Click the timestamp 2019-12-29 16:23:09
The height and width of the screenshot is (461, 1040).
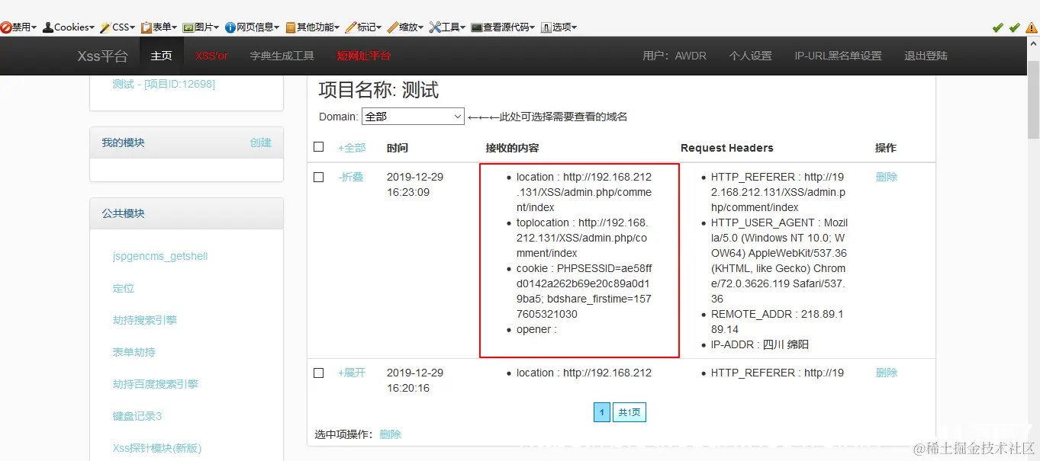click(415, 184)
